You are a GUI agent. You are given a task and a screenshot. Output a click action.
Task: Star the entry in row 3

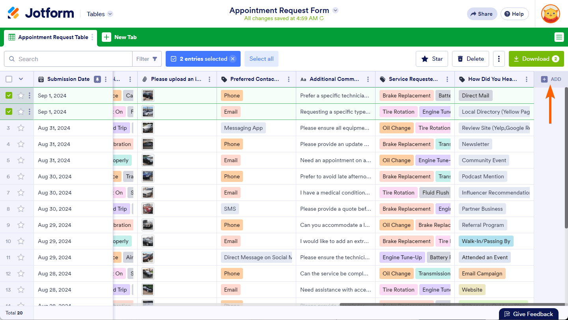[x=21, y=128]
